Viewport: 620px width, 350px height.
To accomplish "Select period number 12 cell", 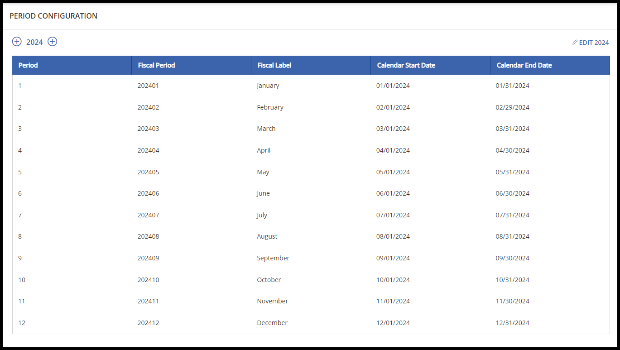I will pos(22,323).
